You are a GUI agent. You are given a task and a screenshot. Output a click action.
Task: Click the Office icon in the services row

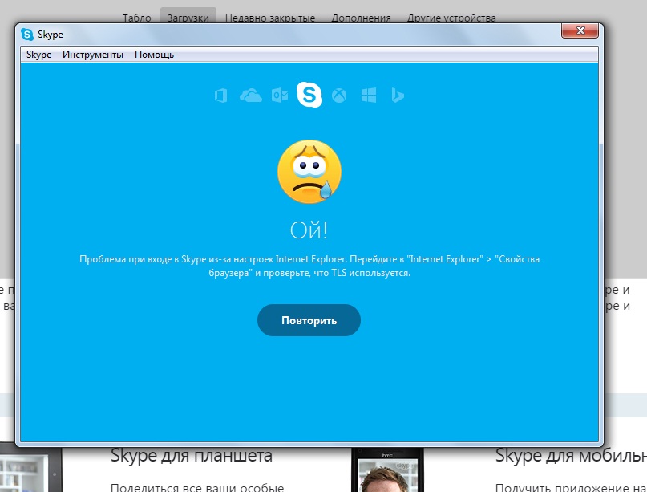click(x=220, y=96)
